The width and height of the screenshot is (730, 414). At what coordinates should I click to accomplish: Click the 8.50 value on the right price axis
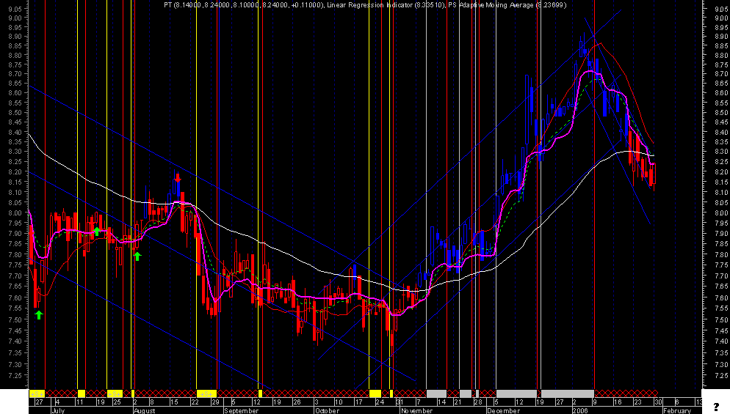coord(722,112)
